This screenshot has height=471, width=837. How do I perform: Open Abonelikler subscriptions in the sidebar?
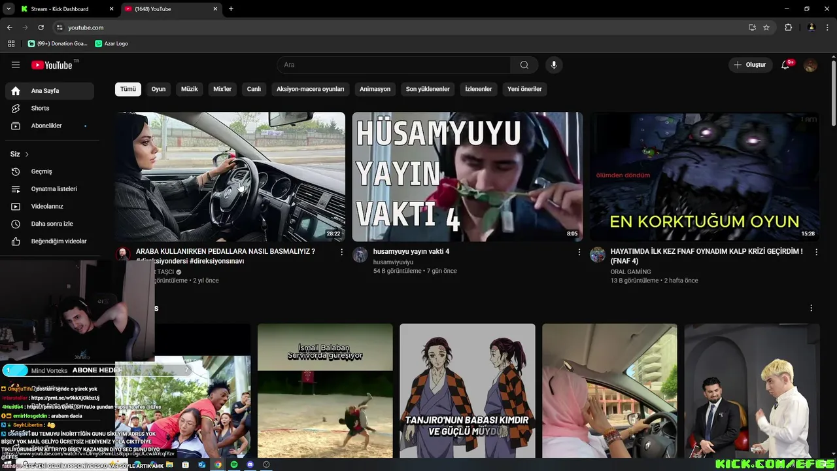50,126
